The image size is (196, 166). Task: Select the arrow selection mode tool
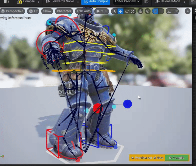[114, 11]
